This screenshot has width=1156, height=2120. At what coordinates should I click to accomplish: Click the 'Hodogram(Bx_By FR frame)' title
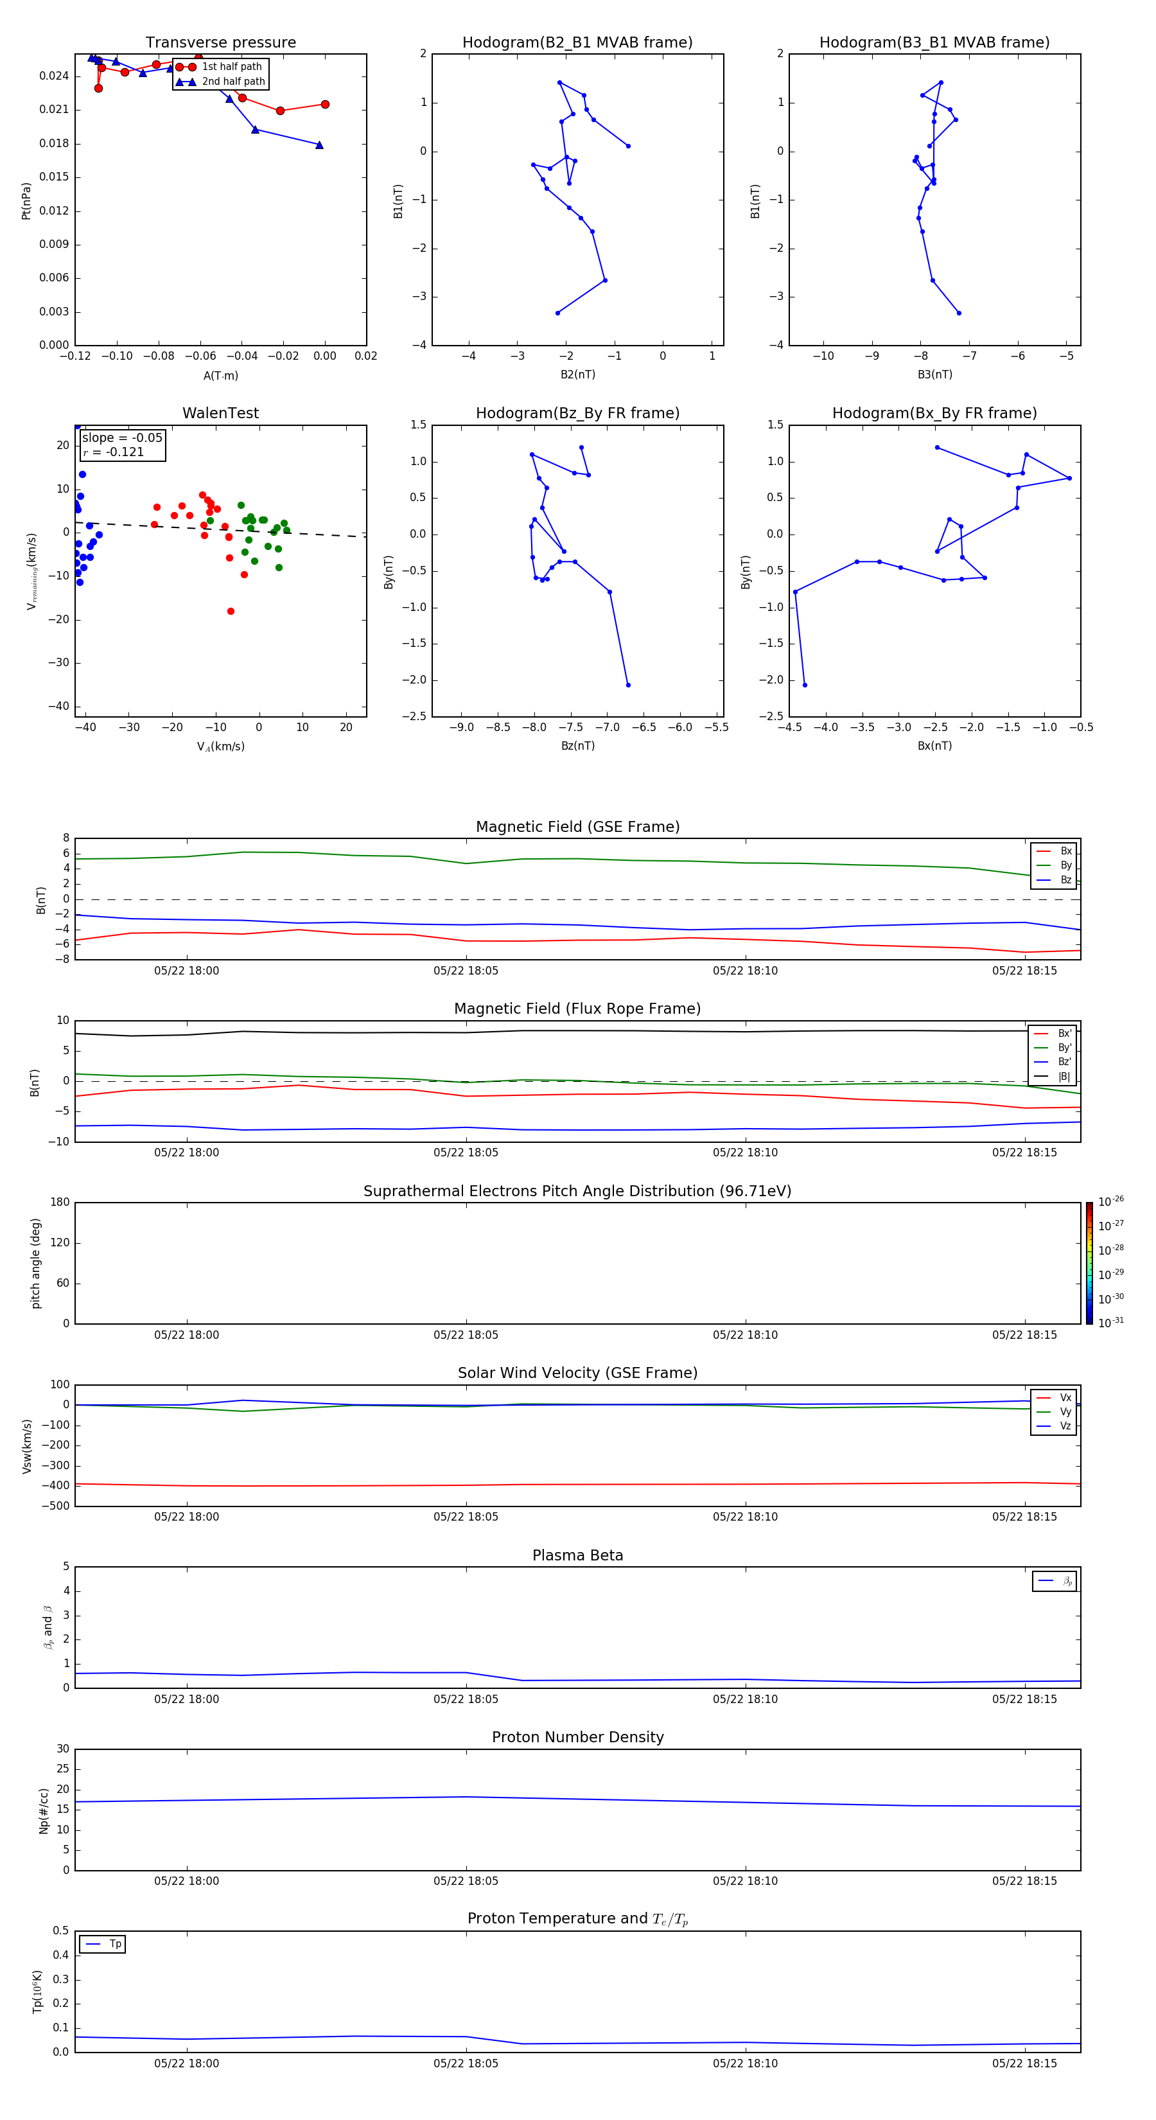coord(934,412)
